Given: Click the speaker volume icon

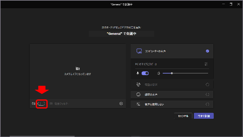Looking at the screenshot, I should (159, 73).
